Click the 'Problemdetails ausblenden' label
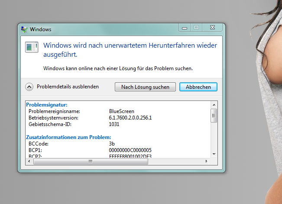The height and width of the screenshot is (204, 282). point(68,87)
